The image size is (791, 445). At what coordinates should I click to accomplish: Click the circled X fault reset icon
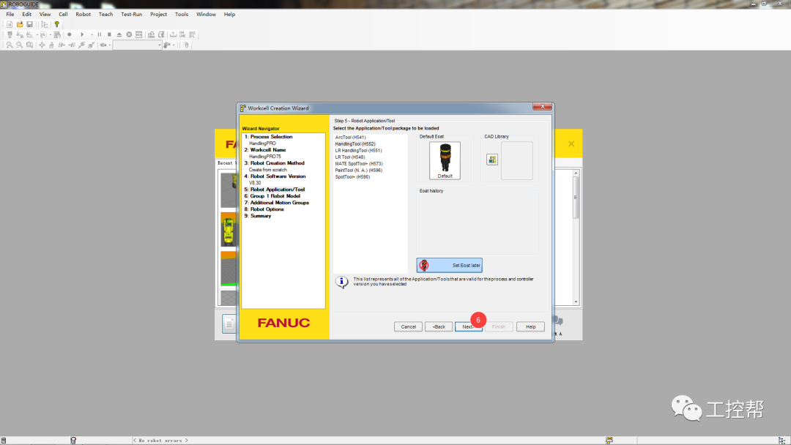pos(129,34)
